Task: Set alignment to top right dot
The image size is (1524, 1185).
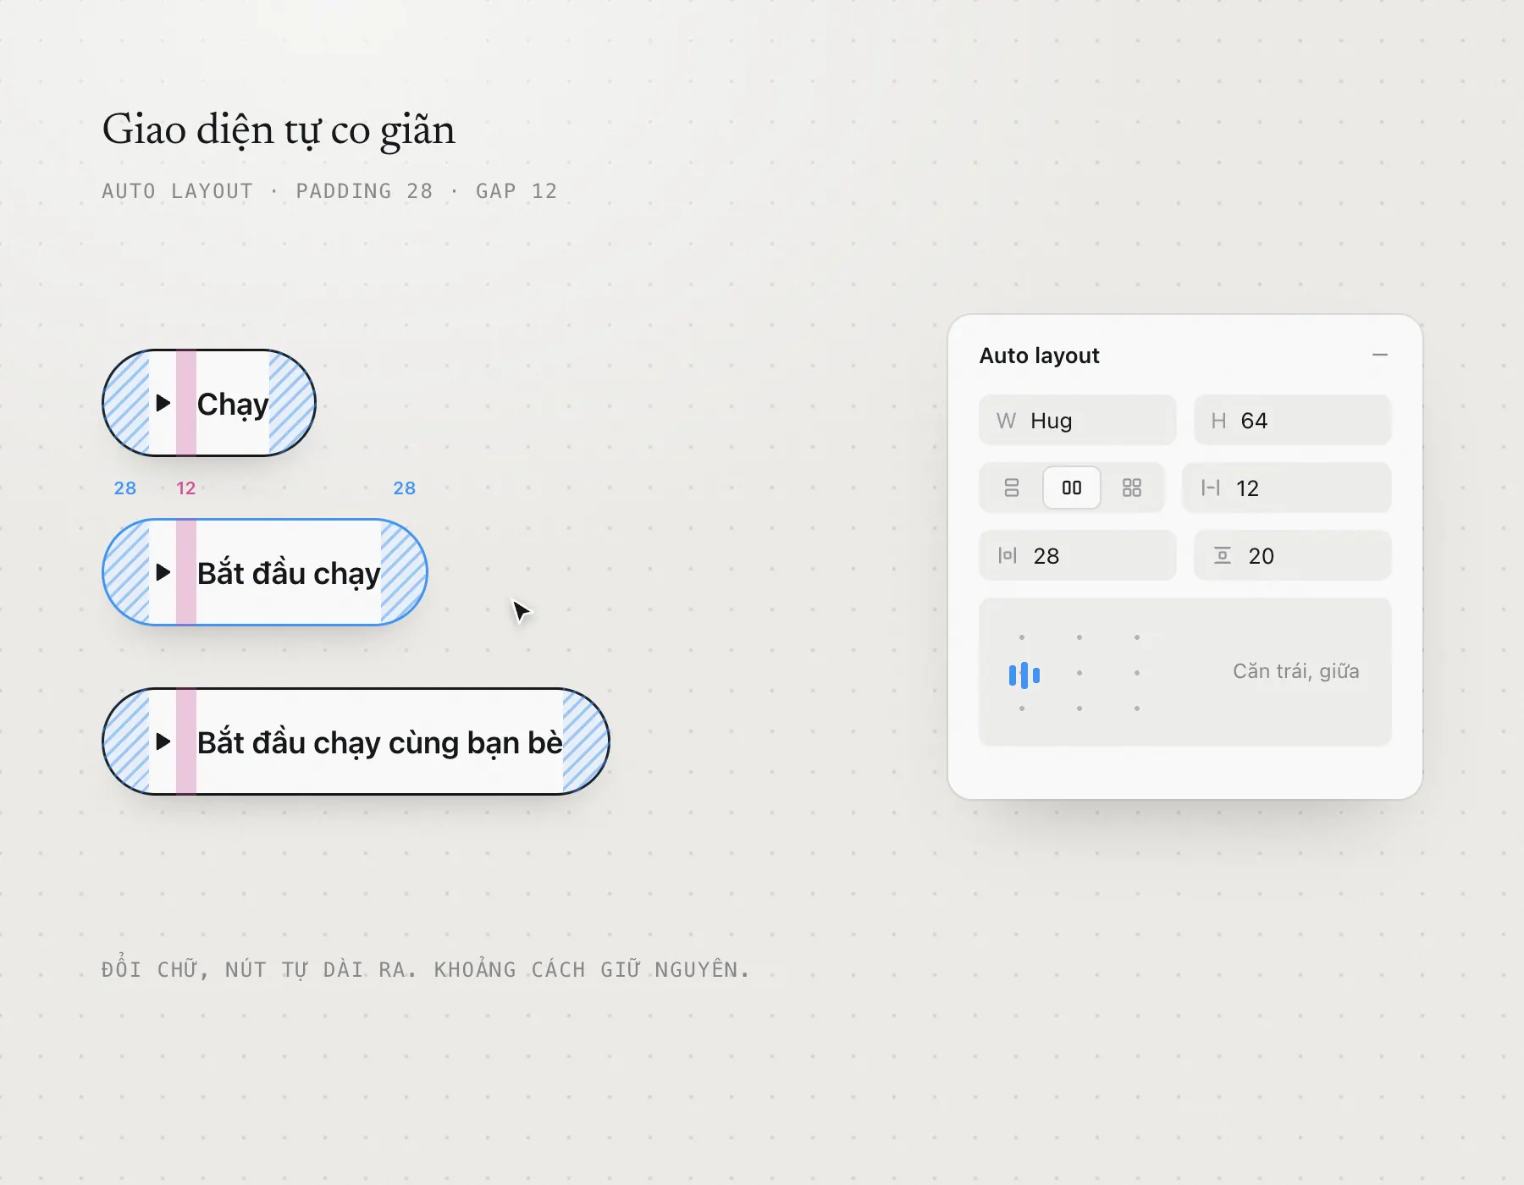Action: tap(1137, 637)
